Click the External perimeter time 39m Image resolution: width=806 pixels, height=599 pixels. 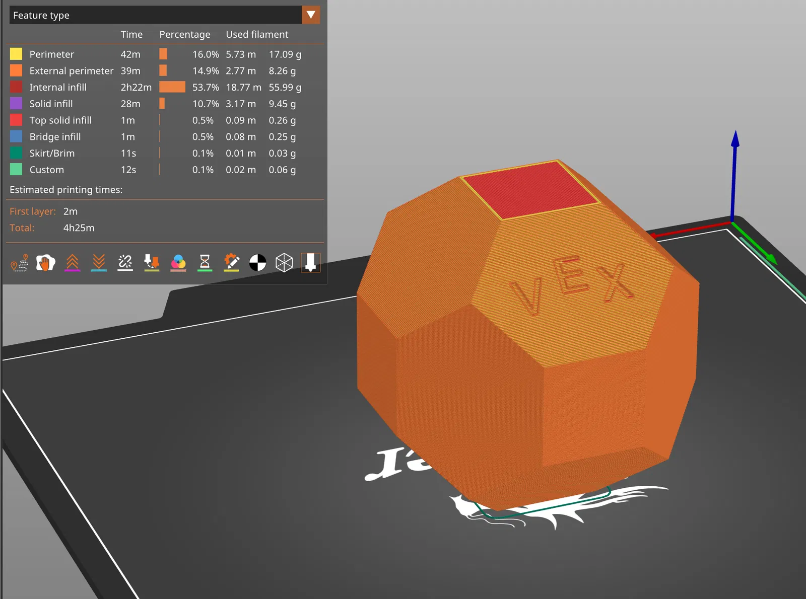(130, 70)
